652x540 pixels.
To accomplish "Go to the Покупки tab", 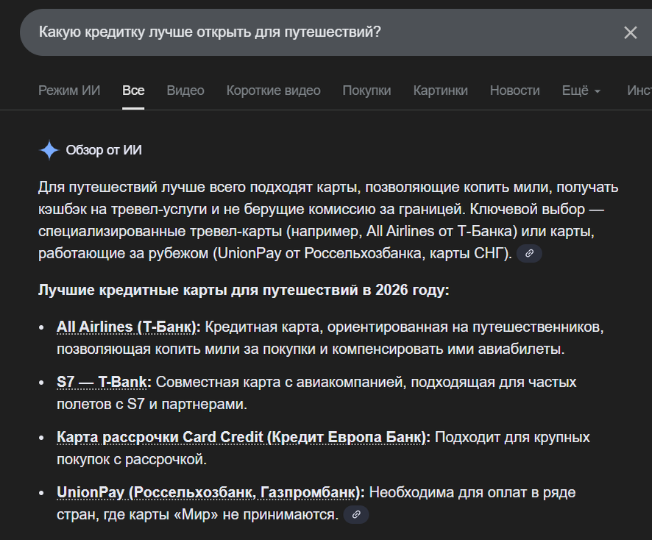I will click(x=366, y=90).
